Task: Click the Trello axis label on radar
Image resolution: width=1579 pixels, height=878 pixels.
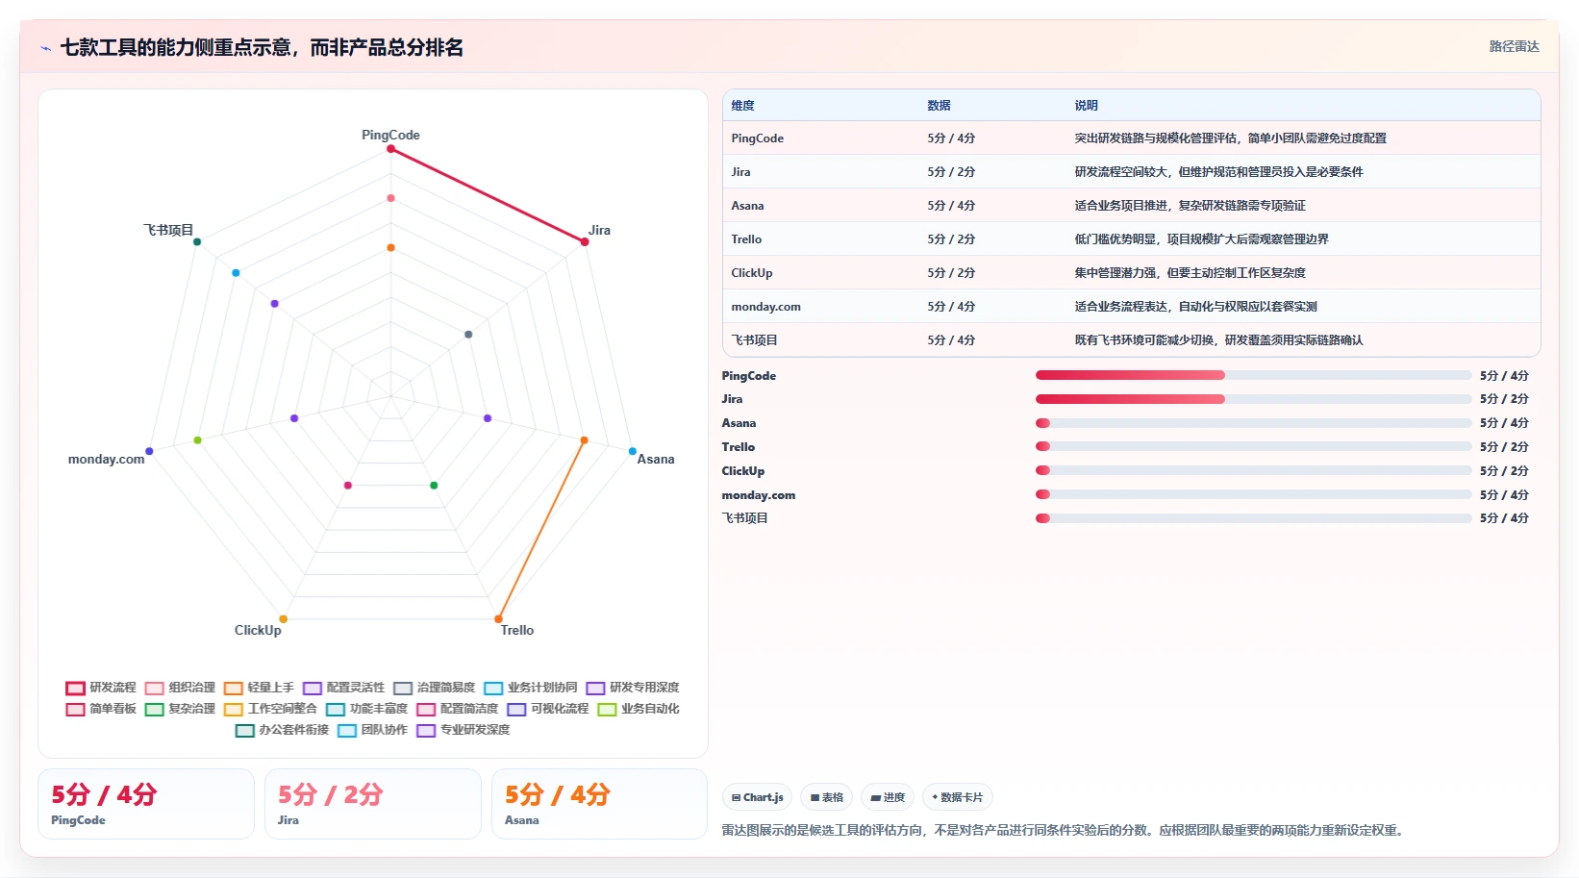Action: tap(517, 630)
